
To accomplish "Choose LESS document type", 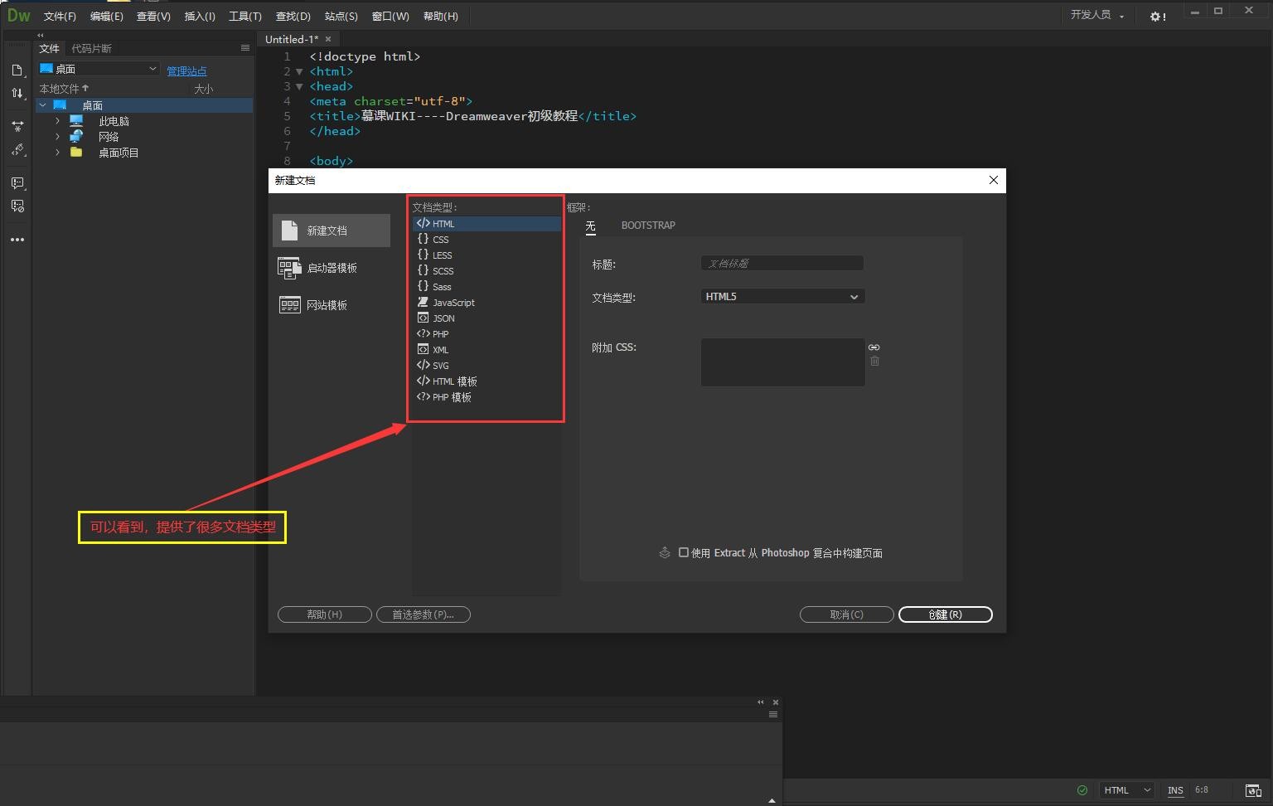I will (x=487, y=255).
